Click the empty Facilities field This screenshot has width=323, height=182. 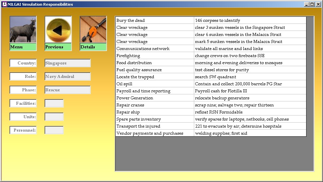click(x=54, y=103)
